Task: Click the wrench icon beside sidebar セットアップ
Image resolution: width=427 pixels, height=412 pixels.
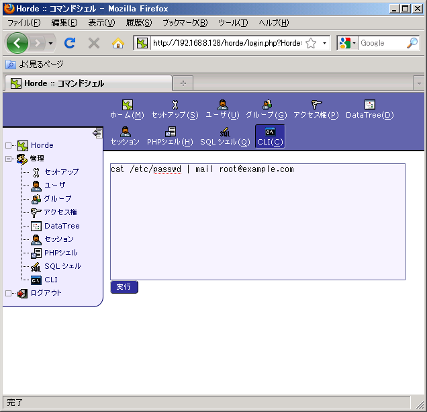Action: point(36,172)
